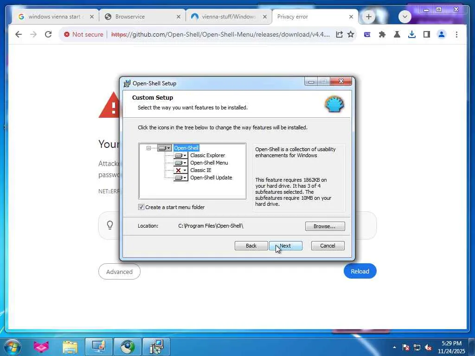This screenshot has width=475, height=356.
Task: Bookmark this page with star icon
Action: point(351,34)
